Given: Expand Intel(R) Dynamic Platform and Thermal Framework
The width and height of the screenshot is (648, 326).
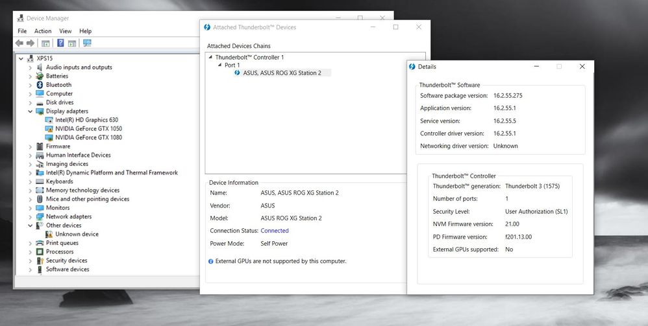Looking at the screenshot, I should pos(30,173).
